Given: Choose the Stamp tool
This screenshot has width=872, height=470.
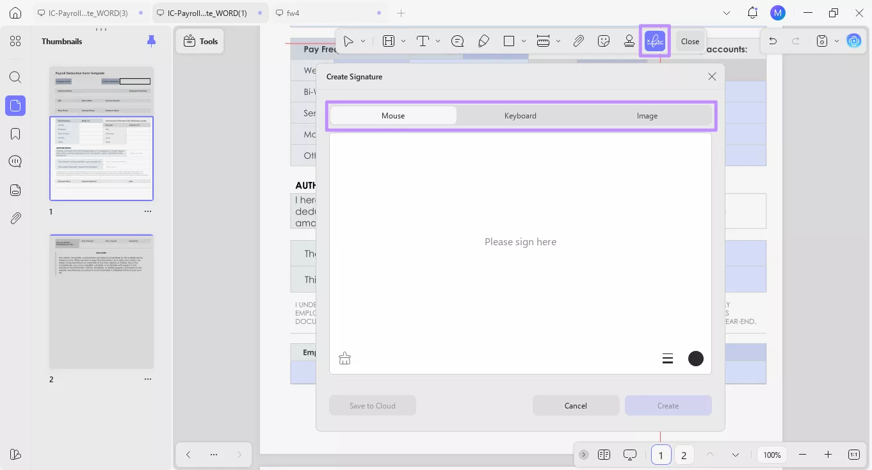Looking at the screenshot, I should [x=629, y=40].
